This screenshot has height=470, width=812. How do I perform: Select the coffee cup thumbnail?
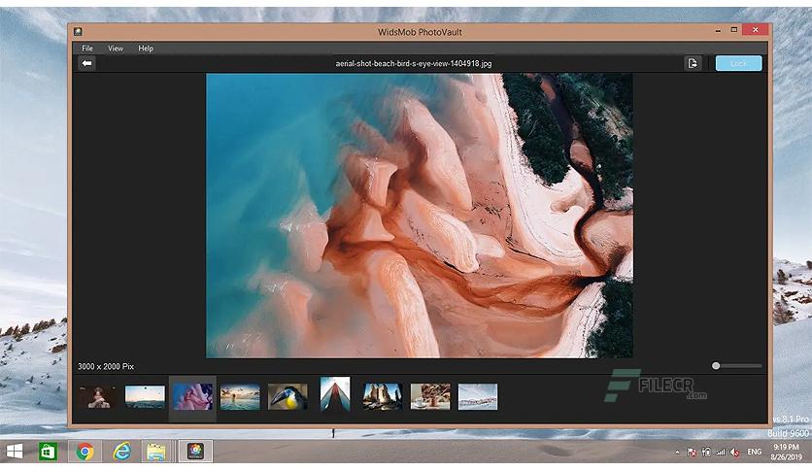[430, 397]
